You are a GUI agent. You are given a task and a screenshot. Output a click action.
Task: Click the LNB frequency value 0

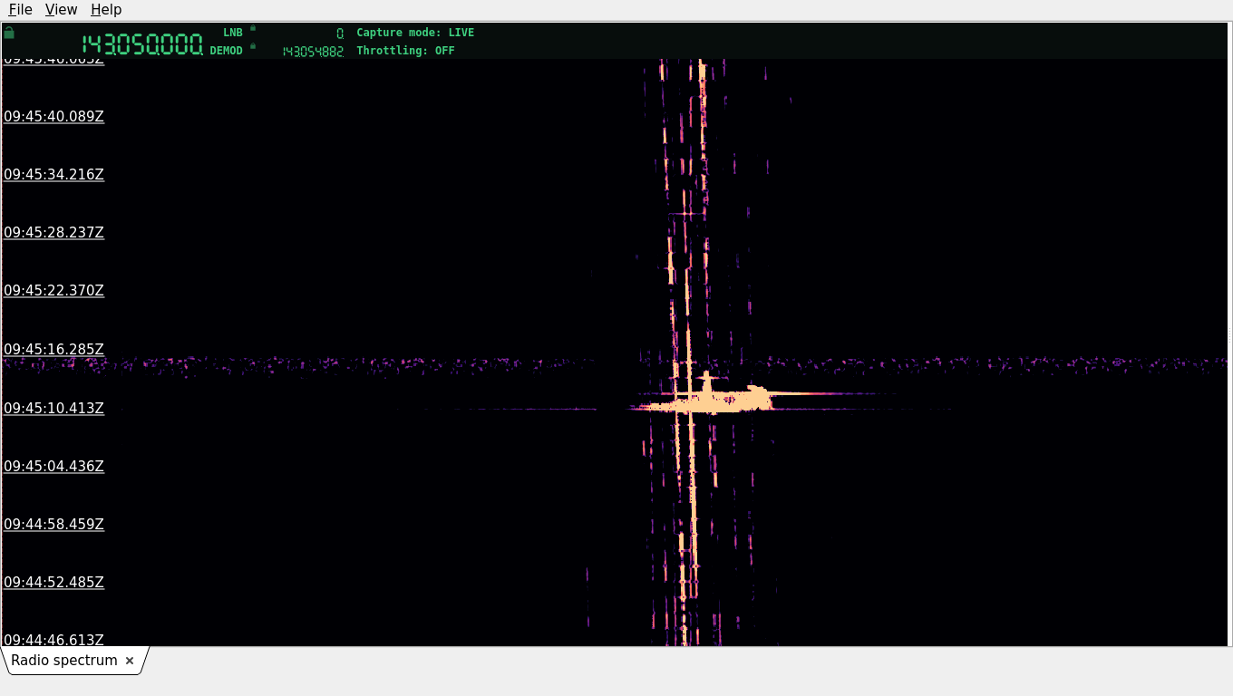pos(340,34)
